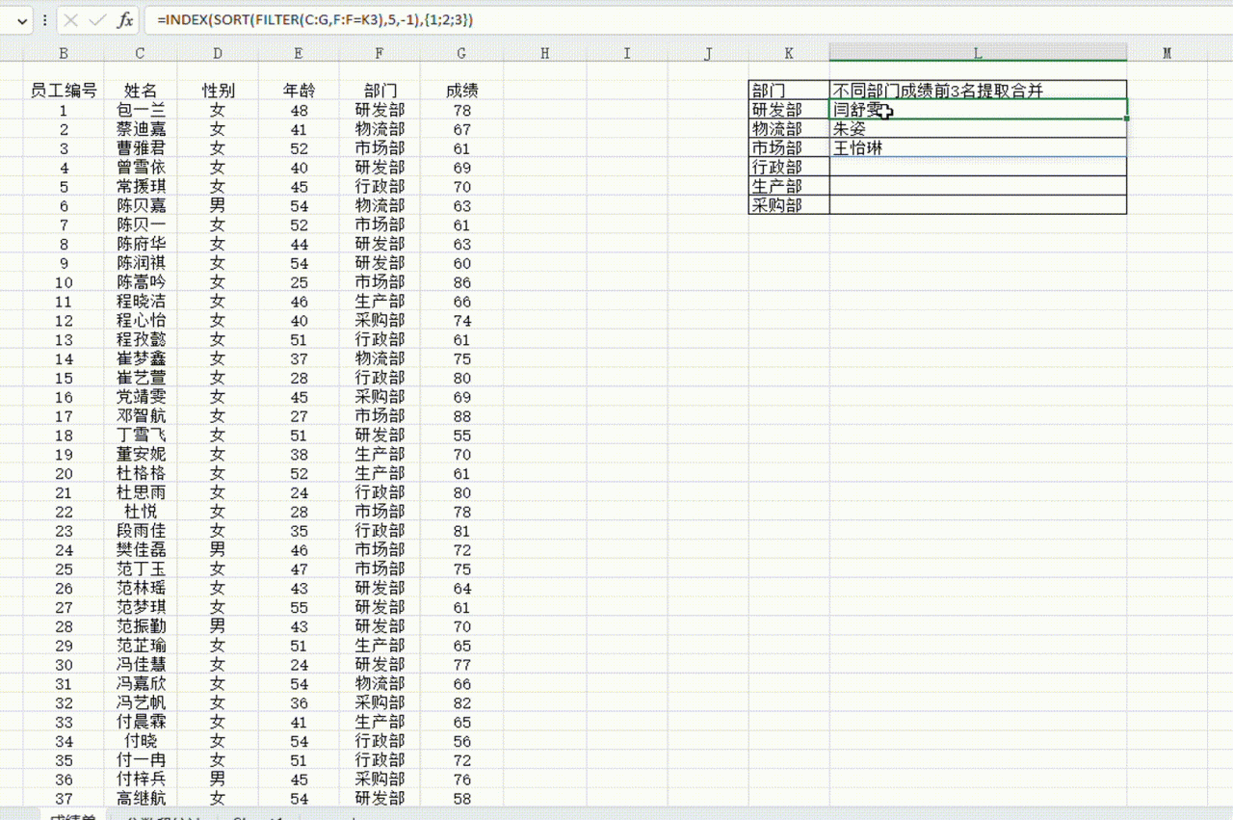Click the 姓名 header cell
The width and height of the screenshot is (1233, 820).
pos(141,91)
